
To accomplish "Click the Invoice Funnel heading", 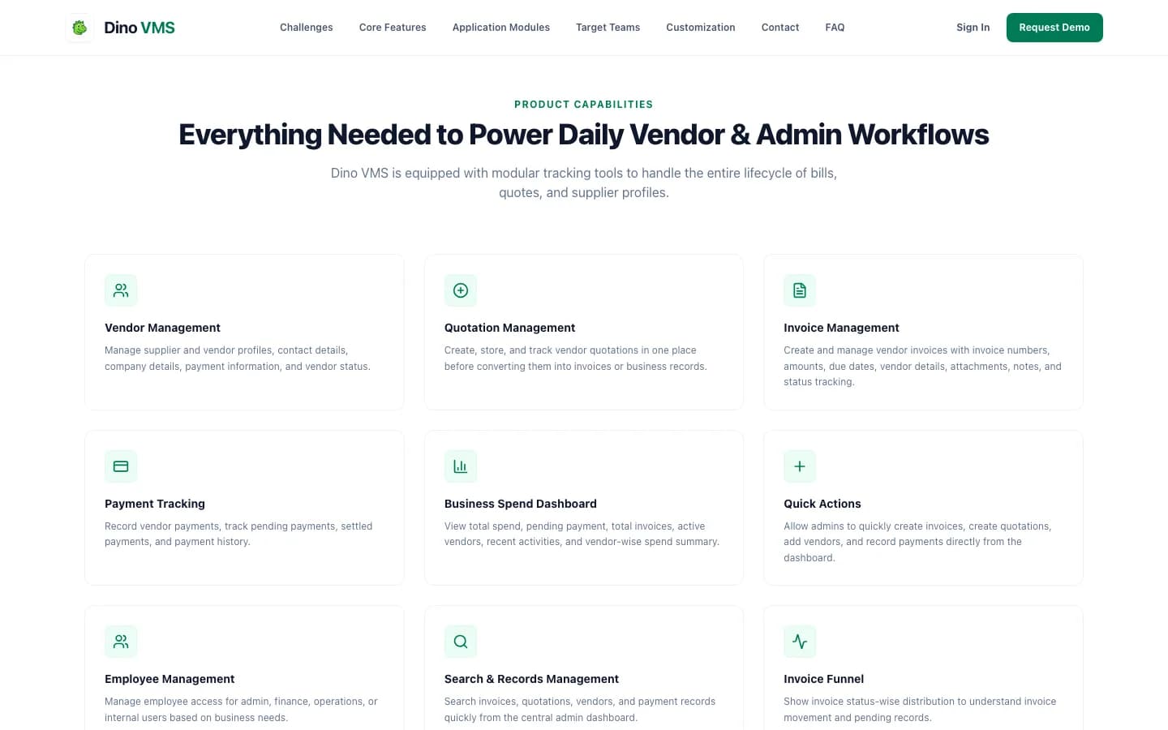I will (823, 679).
